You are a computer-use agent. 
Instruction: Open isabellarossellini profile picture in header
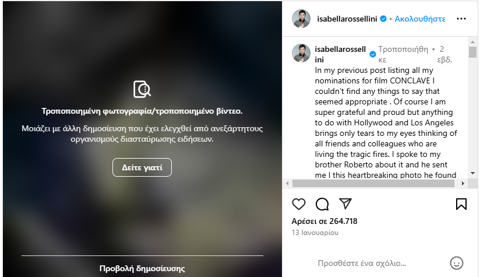click(301, 19)
